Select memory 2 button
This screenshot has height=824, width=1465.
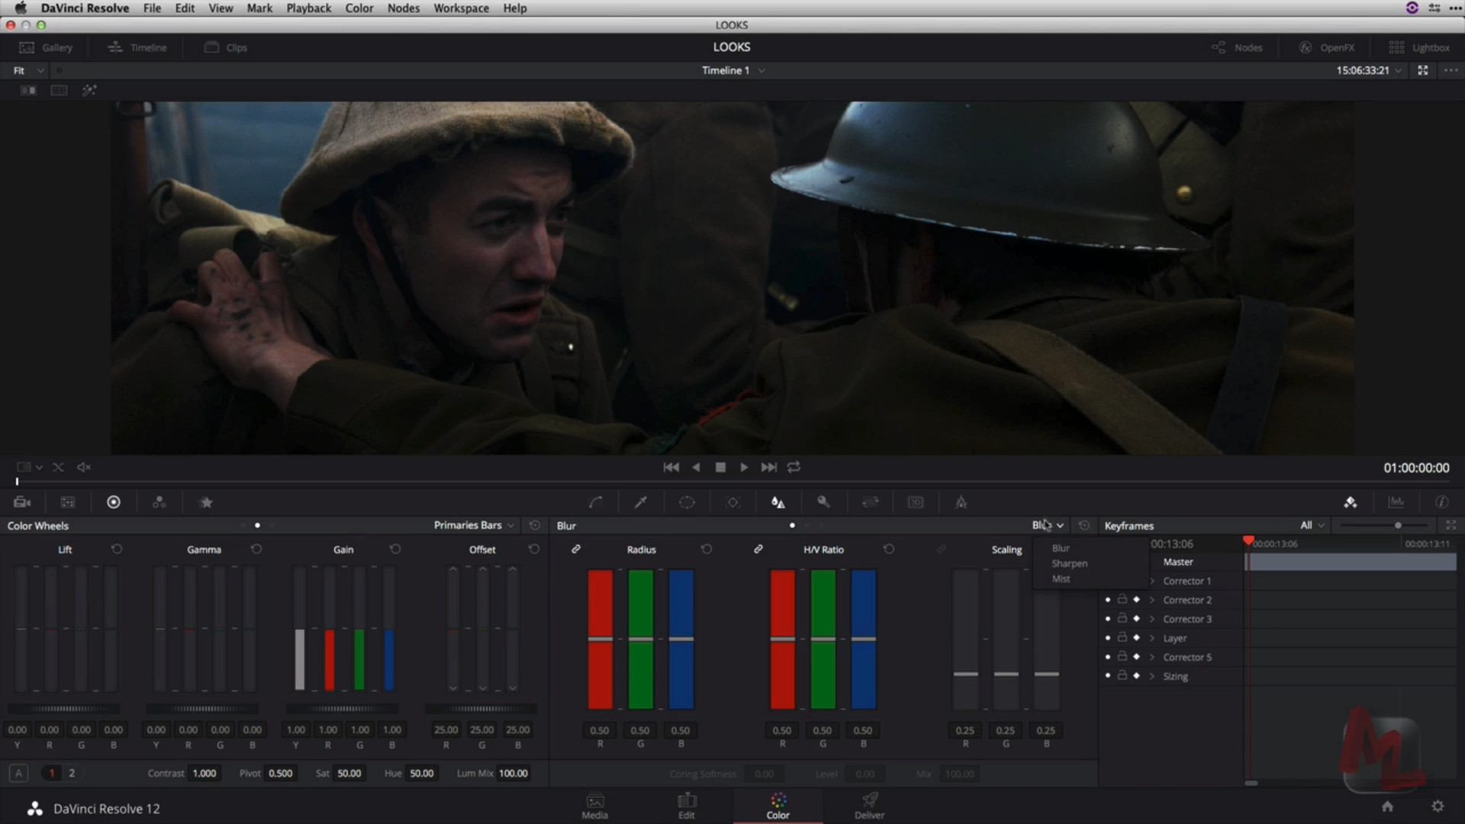72,773
